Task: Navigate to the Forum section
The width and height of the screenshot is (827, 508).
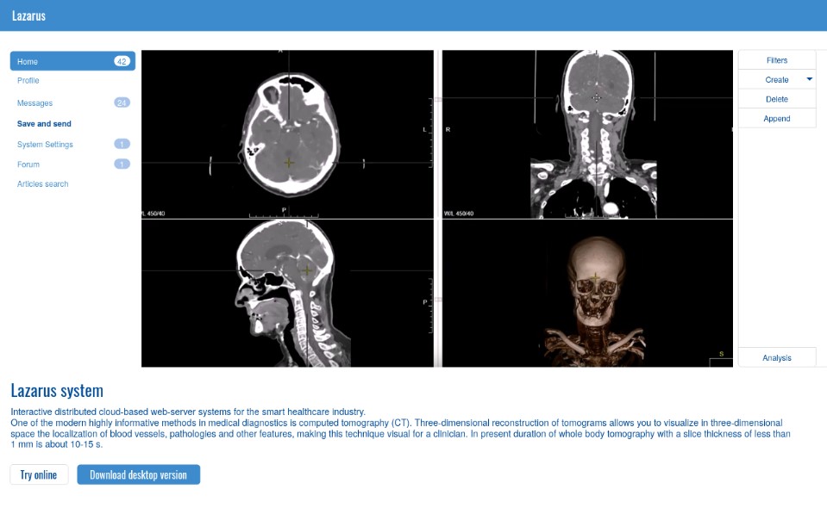Action: (28, 164)
